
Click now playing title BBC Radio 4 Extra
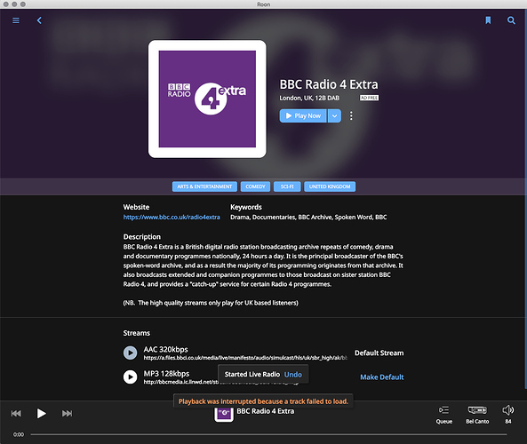pyautogui.click(x=265, y=411)
